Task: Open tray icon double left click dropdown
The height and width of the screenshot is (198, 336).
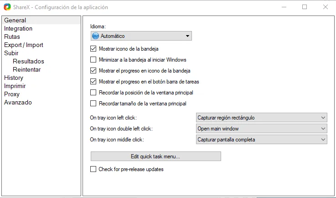Action: pyautogui.click(x=262, y=129)
